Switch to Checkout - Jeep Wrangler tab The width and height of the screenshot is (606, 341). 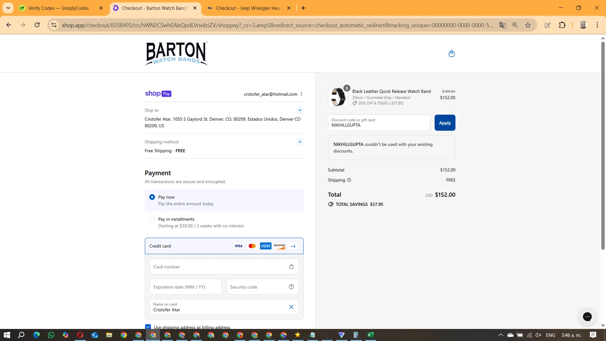click(248, 8)
